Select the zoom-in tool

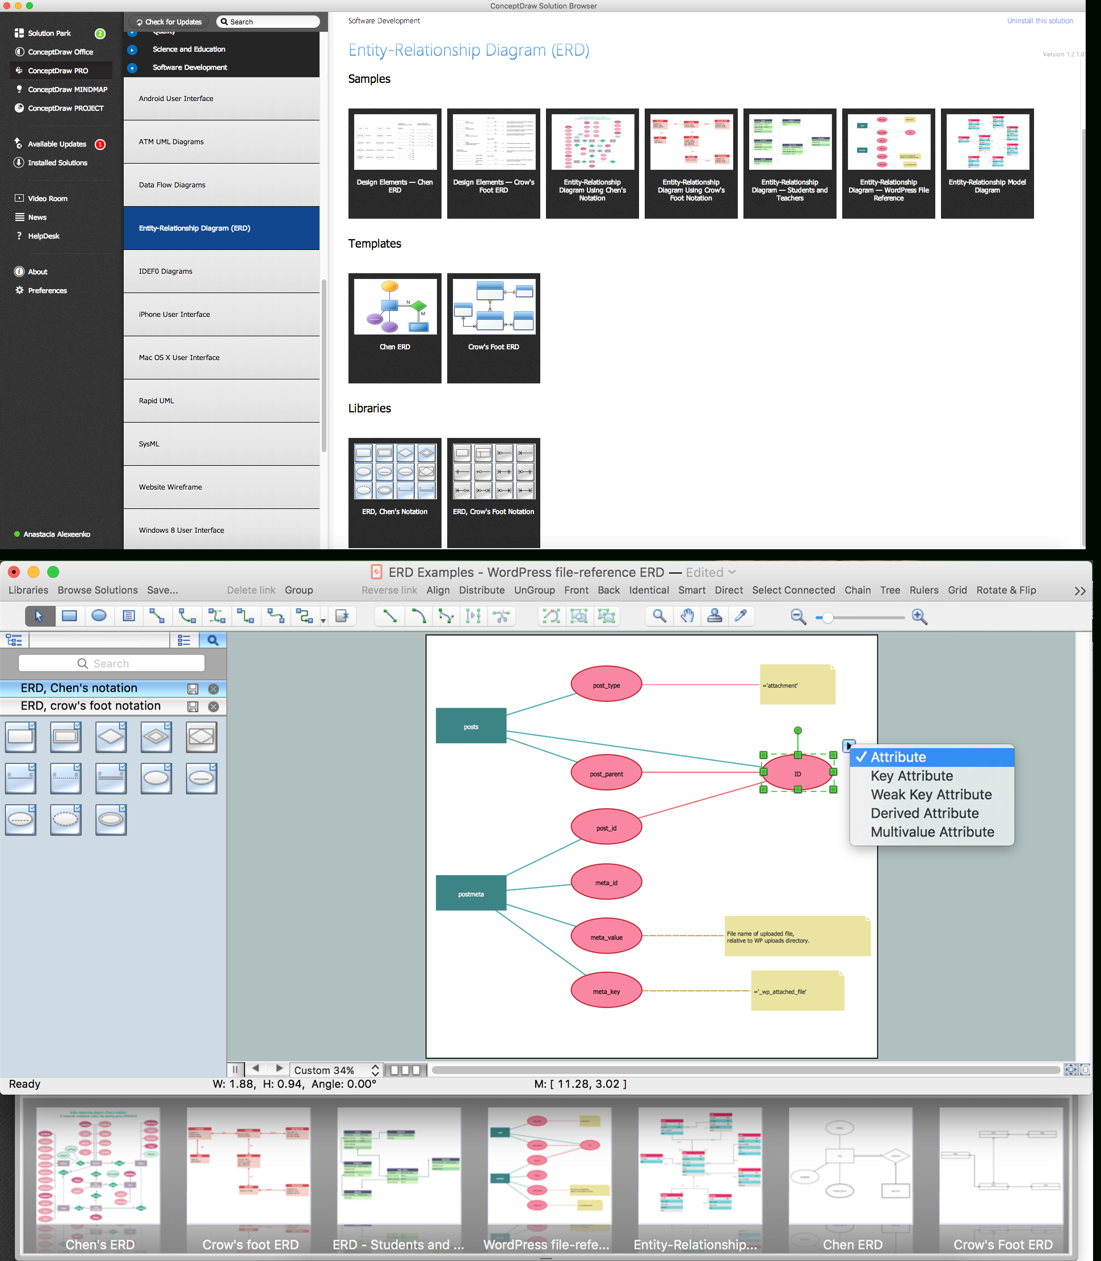click(920, 615)
